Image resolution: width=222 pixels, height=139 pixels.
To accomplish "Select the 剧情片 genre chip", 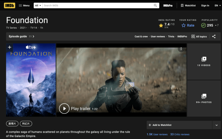I will click(12, 123).
